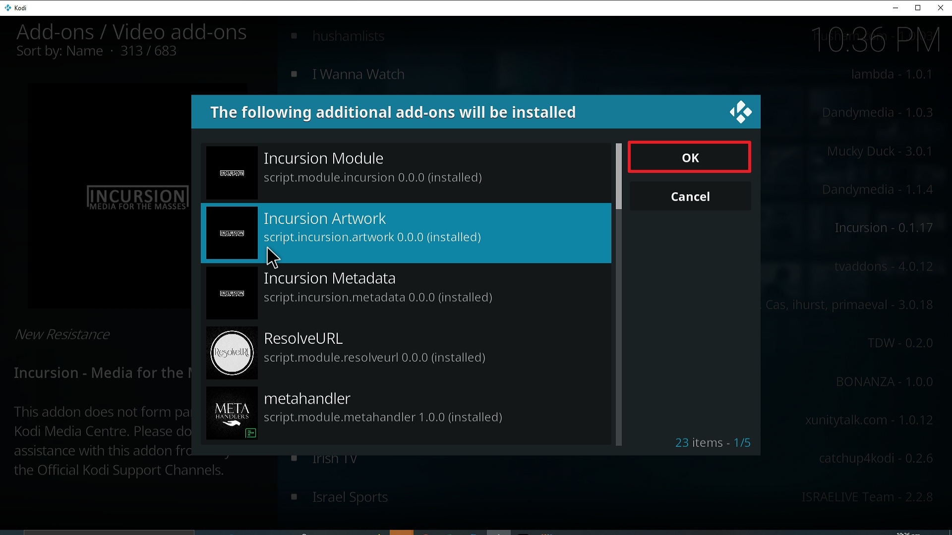Screen dimensions: 952x535
Task: Click the Incursion - 0.1.17 version label
Action: [884, 228]
